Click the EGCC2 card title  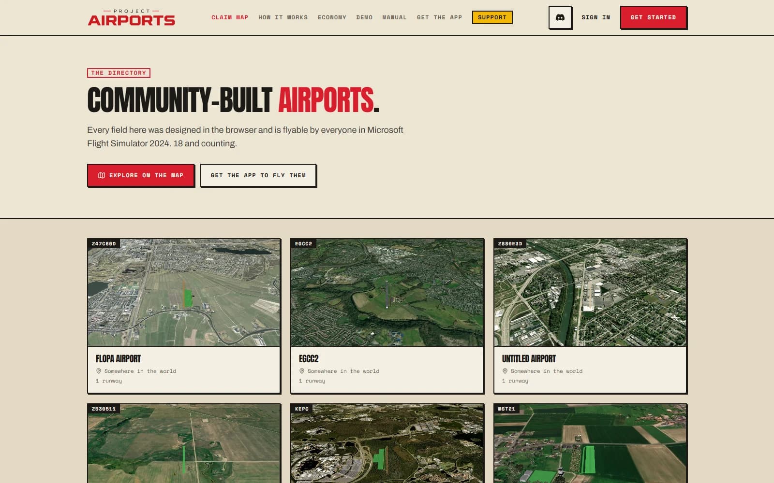coord(309,359)
